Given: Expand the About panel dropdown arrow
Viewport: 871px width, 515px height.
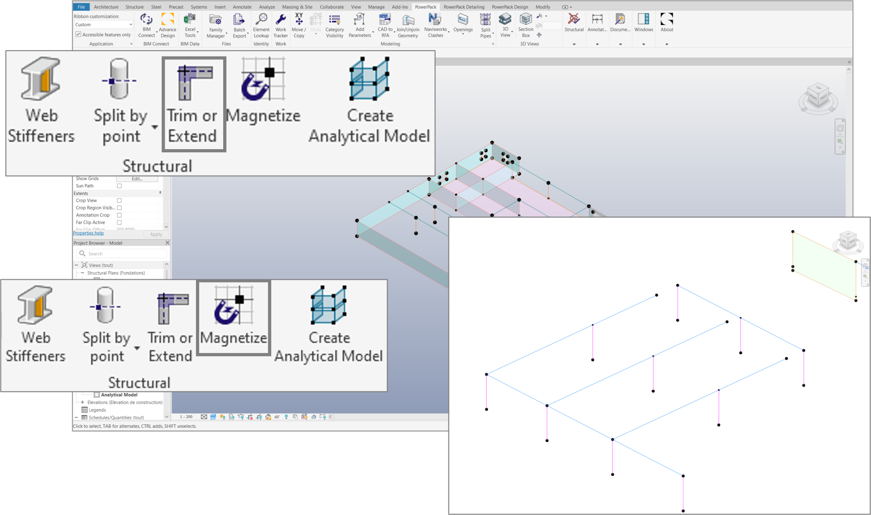Looking at the screenshot, I should [x=667, y=44].
